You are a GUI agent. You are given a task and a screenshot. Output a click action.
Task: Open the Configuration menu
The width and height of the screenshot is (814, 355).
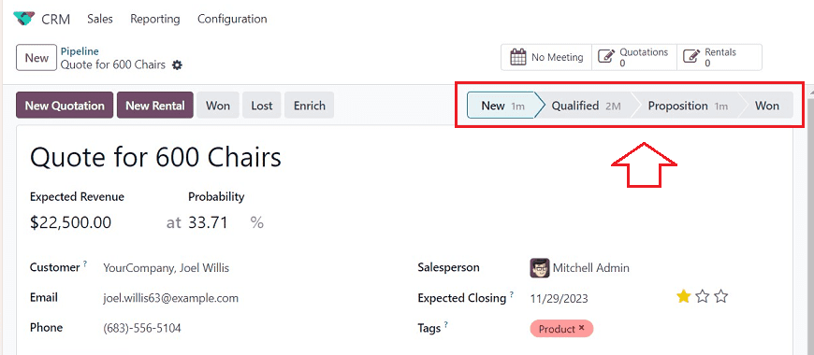coord(232,20)
